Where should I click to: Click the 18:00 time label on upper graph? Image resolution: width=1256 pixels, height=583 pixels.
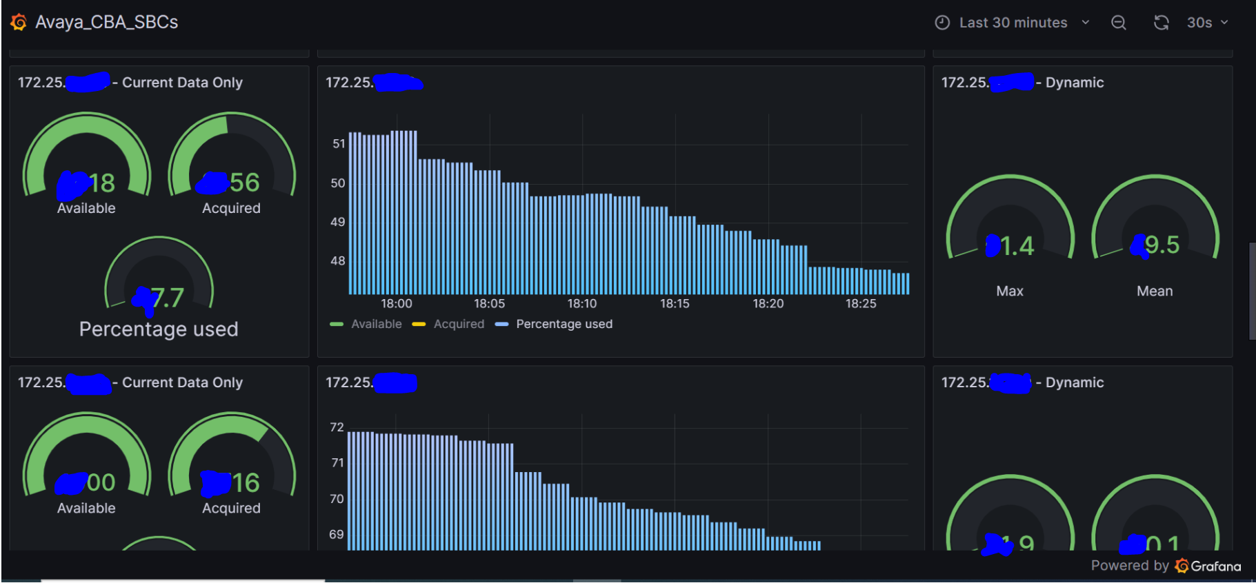(397, 304)
